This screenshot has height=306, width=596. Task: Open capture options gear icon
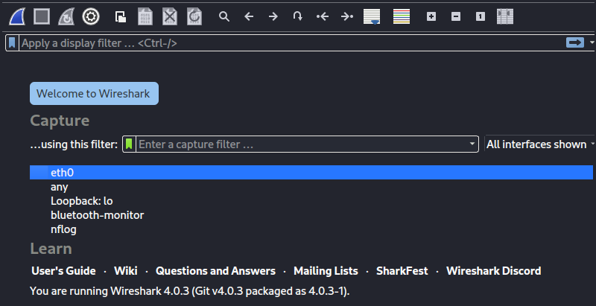[x=91, y=16]
